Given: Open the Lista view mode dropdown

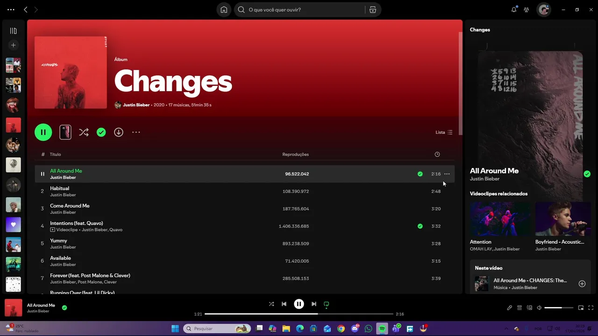Looking at the screenshot, I should click(444, 132).
